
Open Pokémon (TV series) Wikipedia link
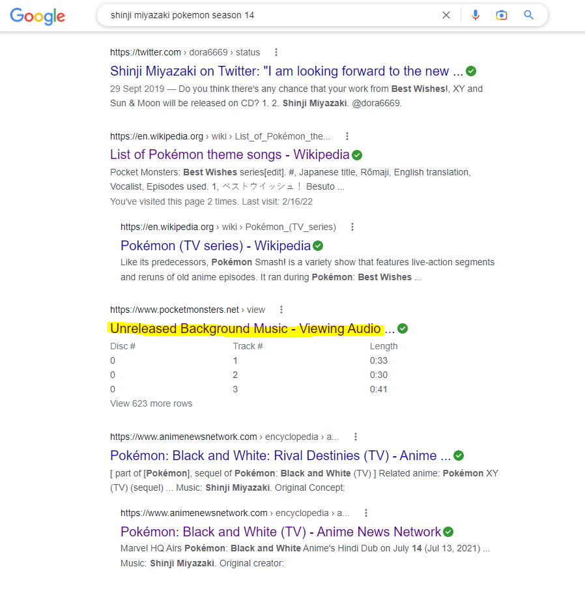click(216, 246)
